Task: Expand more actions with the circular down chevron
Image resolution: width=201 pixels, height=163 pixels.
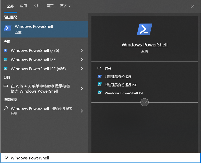Action: tap(145, 102)
